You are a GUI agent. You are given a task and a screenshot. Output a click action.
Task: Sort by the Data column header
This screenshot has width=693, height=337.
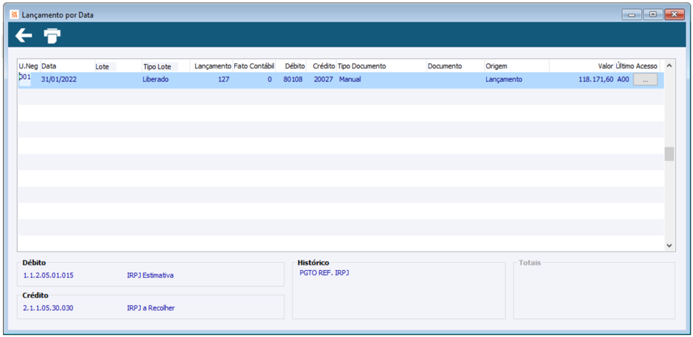tap(68, 66)
